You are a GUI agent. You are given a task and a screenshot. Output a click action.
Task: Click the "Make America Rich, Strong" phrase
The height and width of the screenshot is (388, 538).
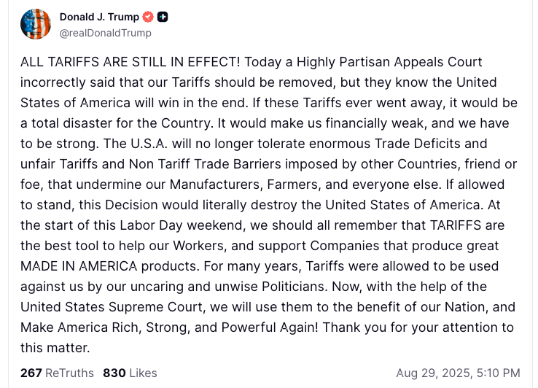(x=105, y=327)
